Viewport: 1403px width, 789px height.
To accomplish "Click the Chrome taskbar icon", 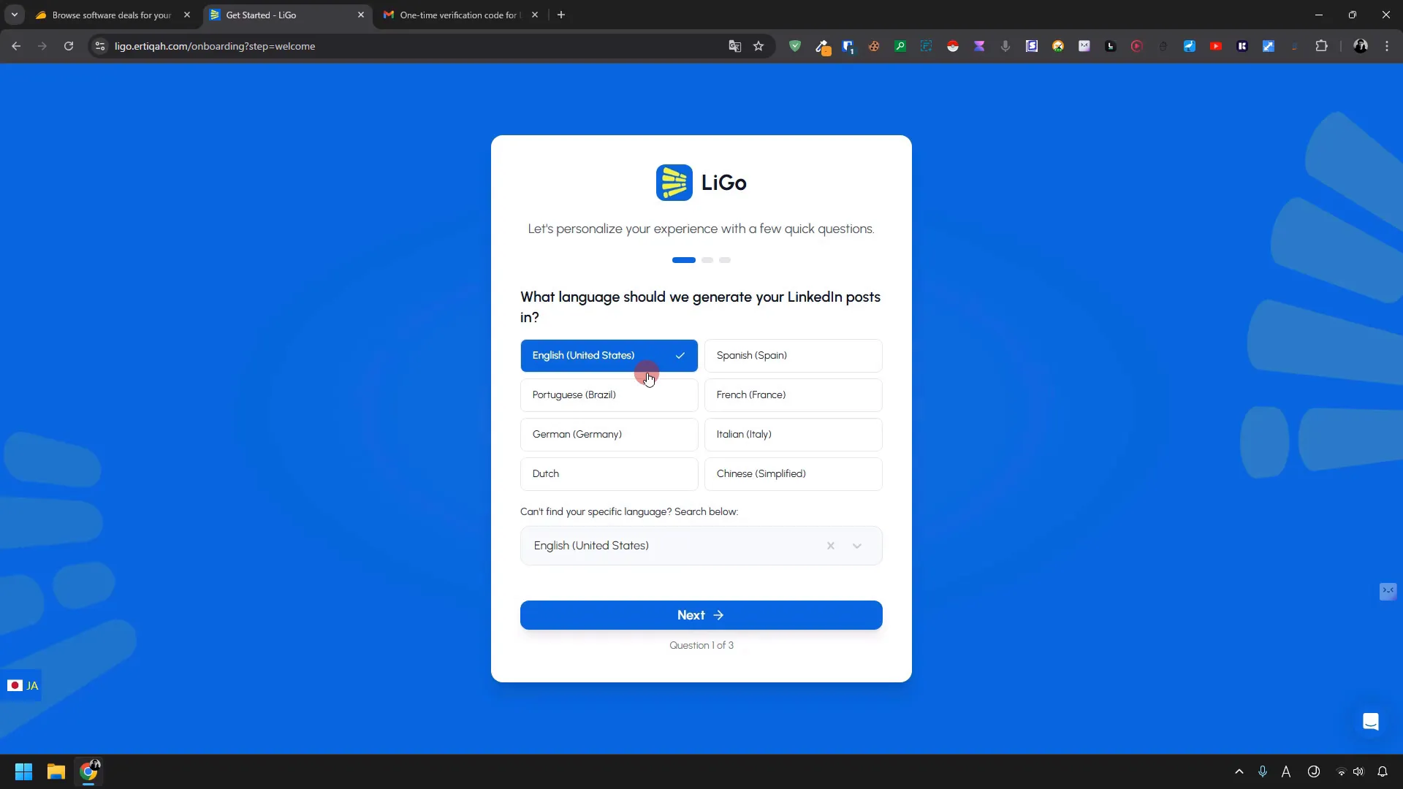I will [88, 771].
